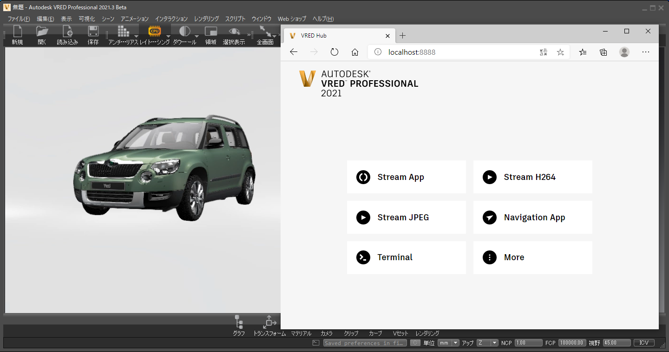The height and width of the screenshot is (352, 669).
Task: Go back in the browser
Action: (294, 52)
